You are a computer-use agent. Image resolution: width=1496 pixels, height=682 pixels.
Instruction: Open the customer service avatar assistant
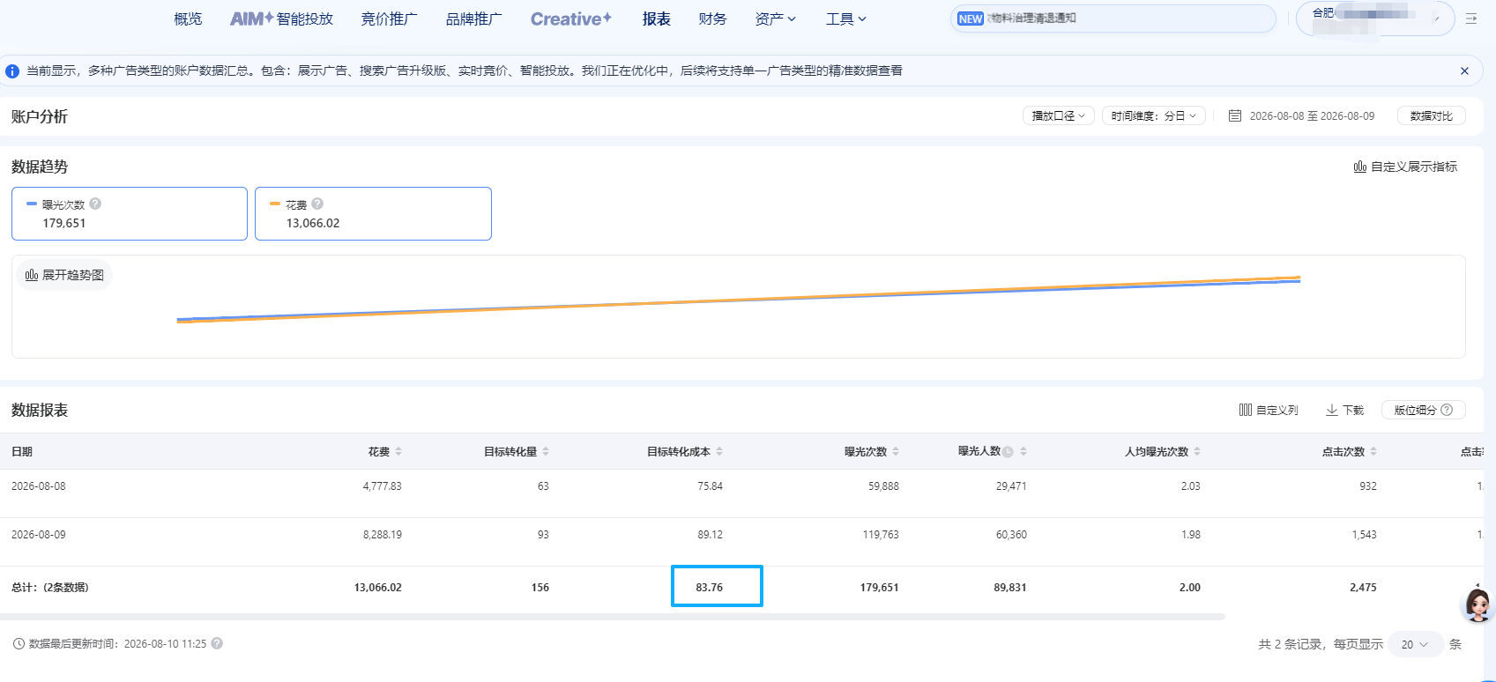[1478, 604]
